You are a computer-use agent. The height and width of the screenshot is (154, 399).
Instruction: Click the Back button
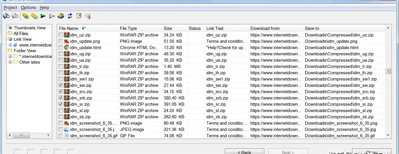tap(244, 152)
